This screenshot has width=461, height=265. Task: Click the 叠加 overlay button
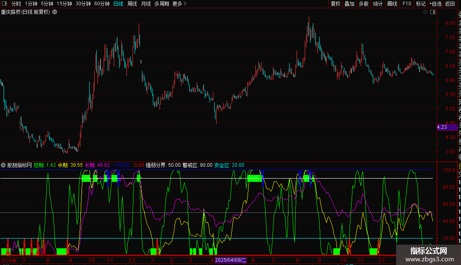pyautogui.click(x=349, y=4)
